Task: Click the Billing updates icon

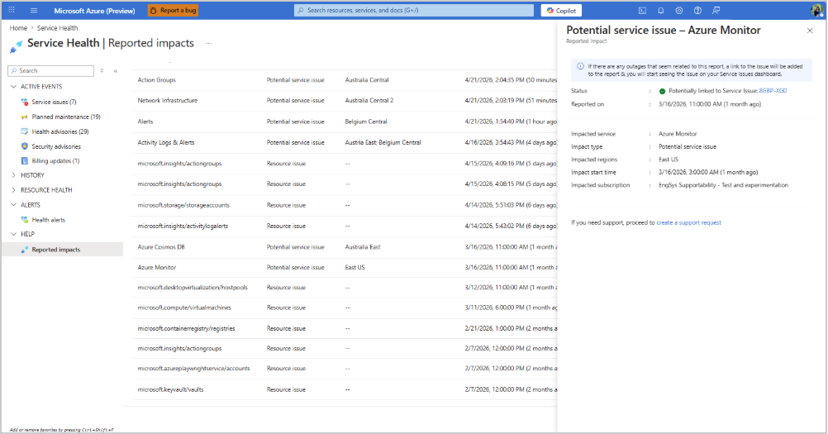Action: click(24, 161)
